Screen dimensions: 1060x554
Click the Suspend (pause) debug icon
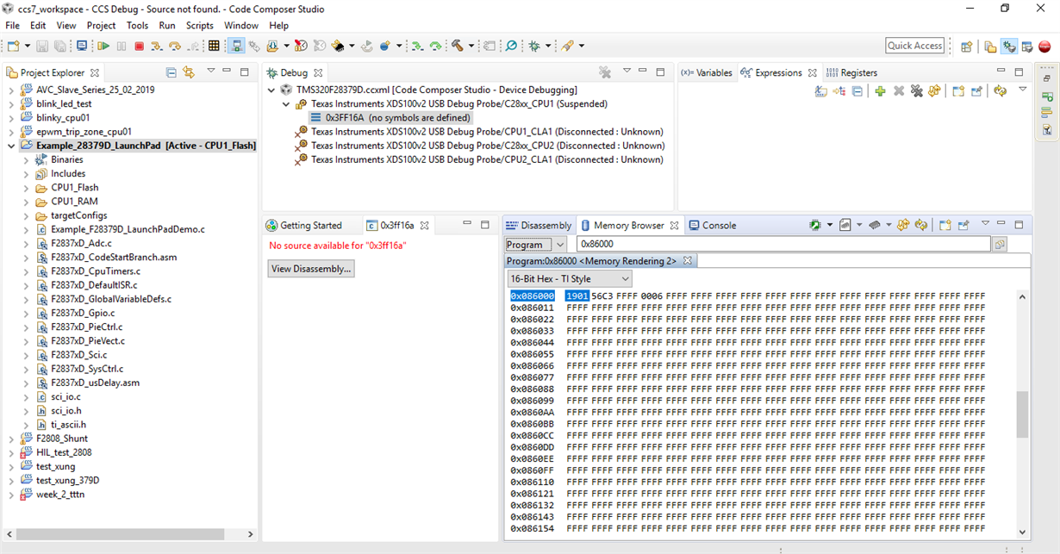click(121, 46)
